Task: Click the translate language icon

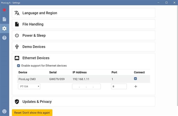Action: coord(17,13)
